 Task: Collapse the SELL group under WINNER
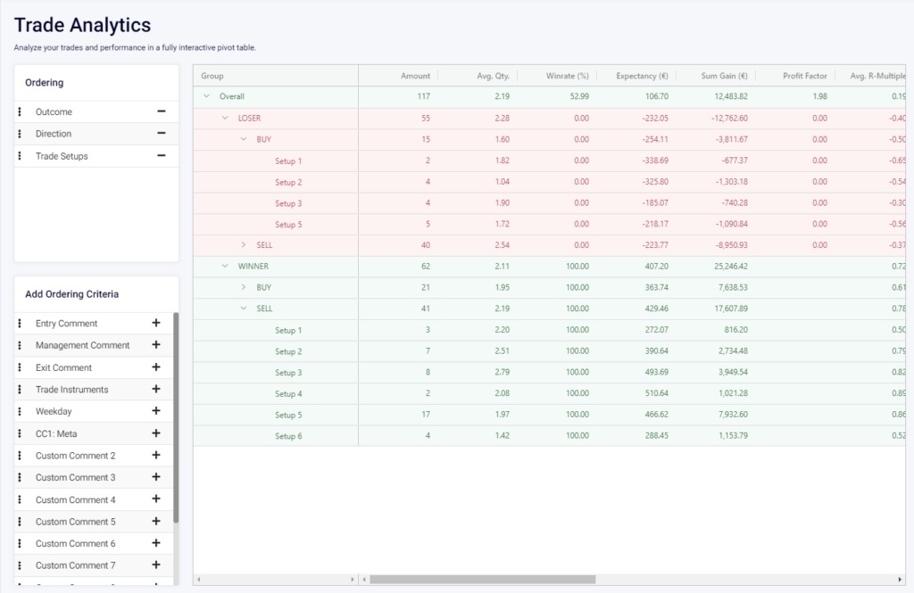[x=244, y=309]
